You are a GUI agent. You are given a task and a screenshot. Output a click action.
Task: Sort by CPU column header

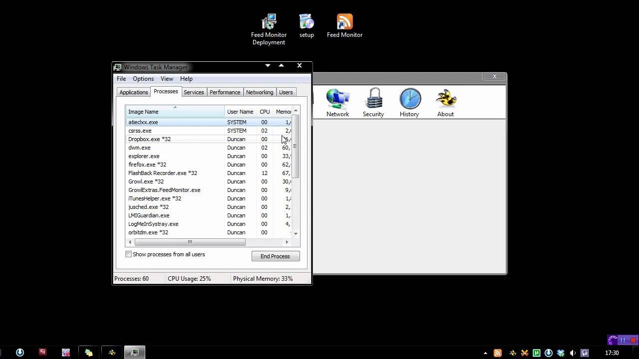click(x=265, y=112)
